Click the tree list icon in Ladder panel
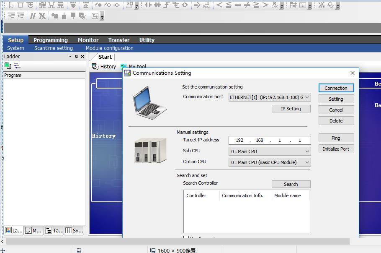This screenshot has width=381, height=253. click(17, 65)
